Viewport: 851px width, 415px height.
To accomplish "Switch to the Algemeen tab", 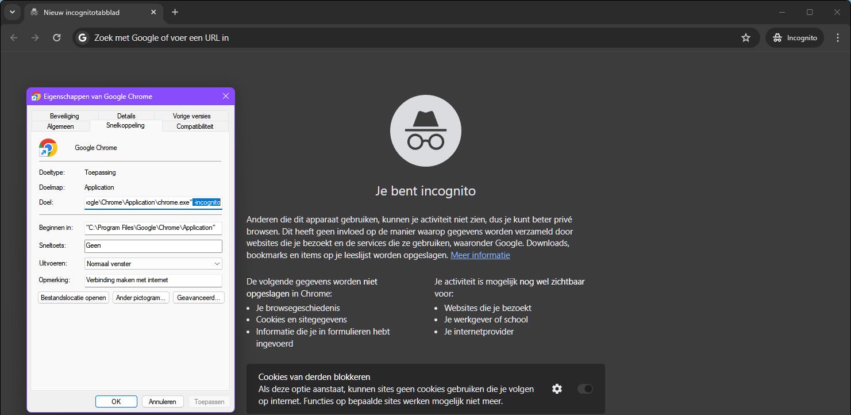I will 60,126.
